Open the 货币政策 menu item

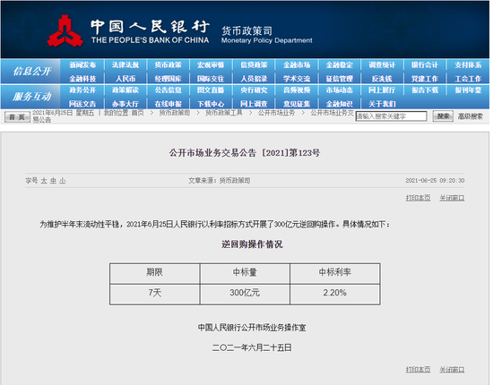pos(168,65)
